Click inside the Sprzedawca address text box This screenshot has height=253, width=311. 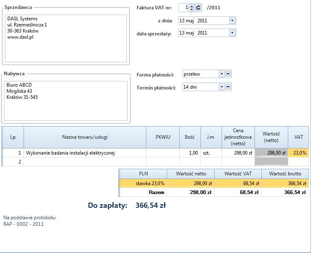(x=66, y=39)
